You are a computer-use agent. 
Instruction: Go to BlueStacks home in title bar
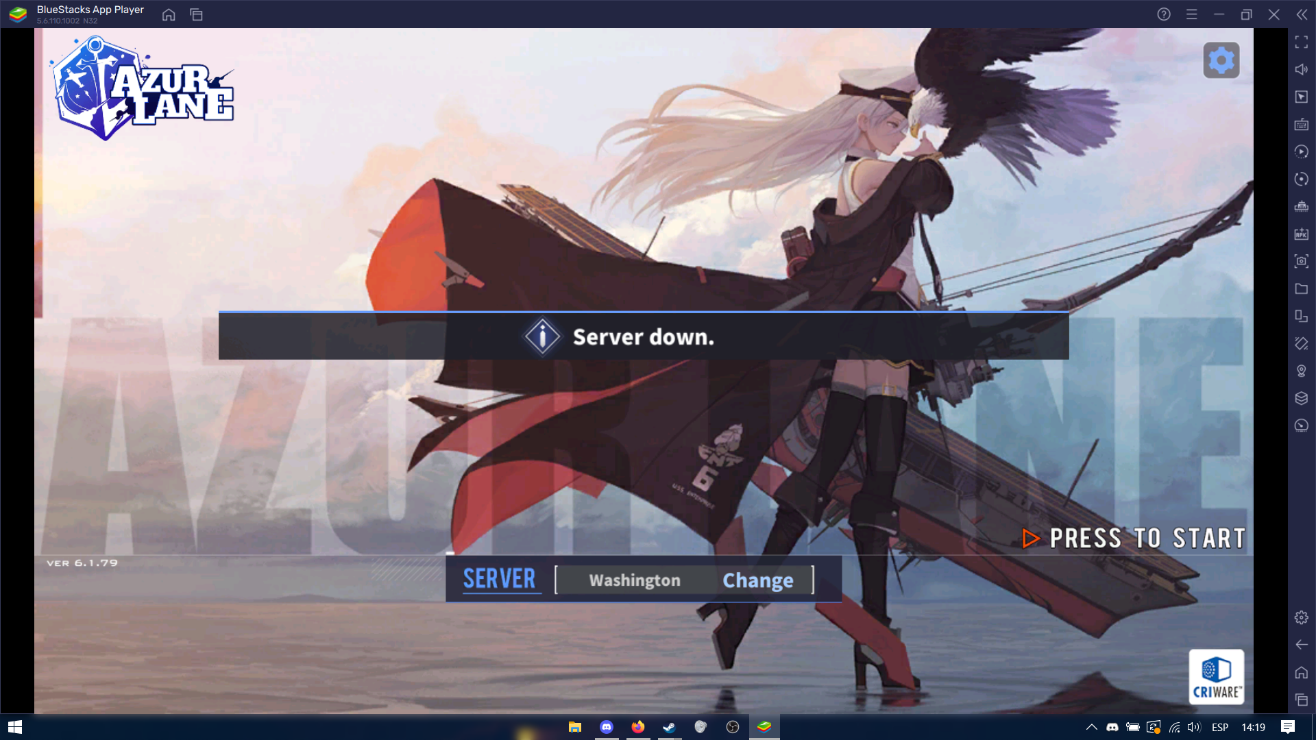pos(169,14)
